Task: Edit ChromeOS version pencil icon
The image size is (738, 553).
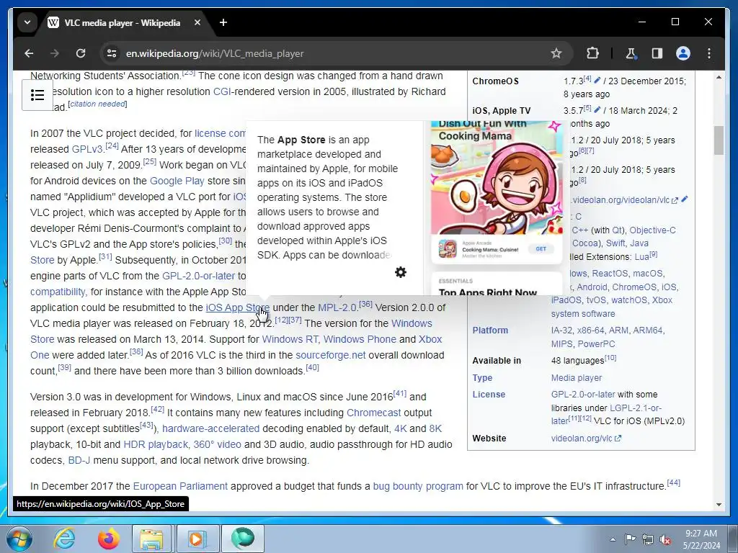Action: pyautogui.click(x=597, y=81)
